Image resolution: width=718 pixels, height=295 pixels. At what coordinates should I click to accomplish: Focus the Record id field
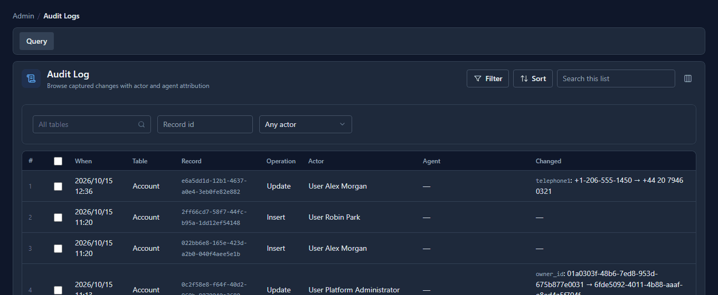(205, 124)
